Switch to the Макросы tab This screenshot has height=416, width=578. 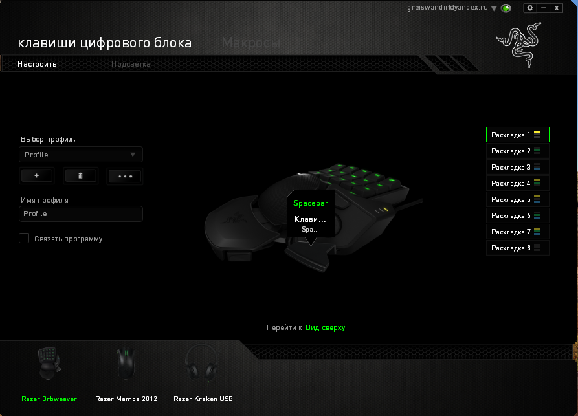tap(251, 43)
